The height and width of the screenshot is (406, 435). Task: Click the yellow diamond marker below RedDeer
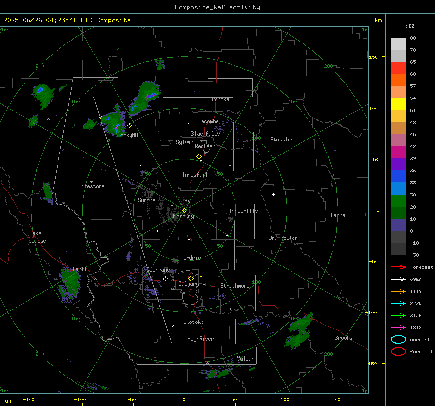coord(199,157)
